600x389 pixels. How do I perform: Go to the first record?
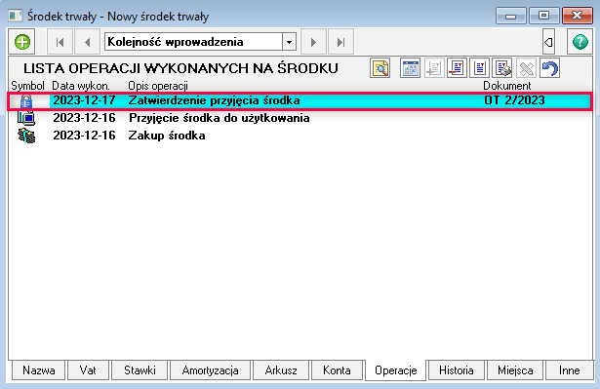pyautogui.click(x=60, y=42)
